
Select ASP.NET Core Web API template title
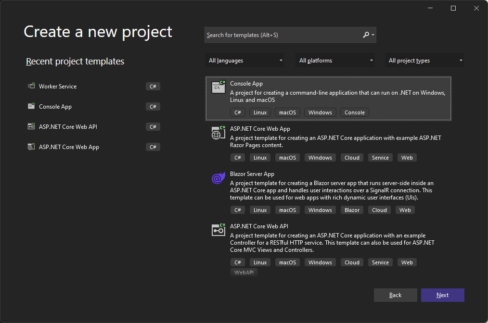click(x=259, y=226)
